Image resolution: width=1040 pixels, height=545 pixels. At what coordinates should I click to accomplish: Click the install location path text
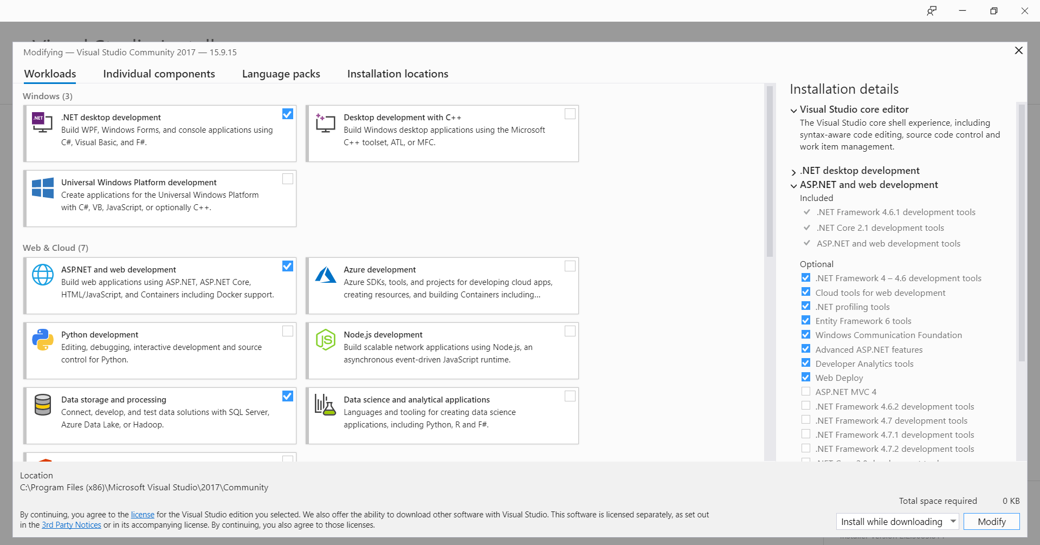(x=144, y=488)
